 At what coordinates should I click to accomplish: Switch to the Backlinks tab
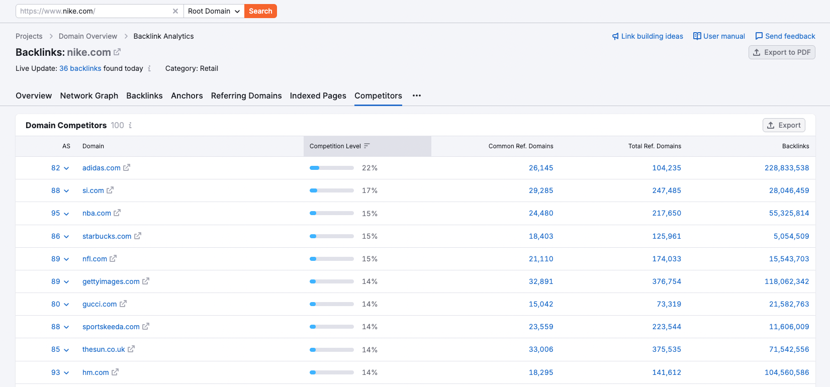(x=144, y=95)
